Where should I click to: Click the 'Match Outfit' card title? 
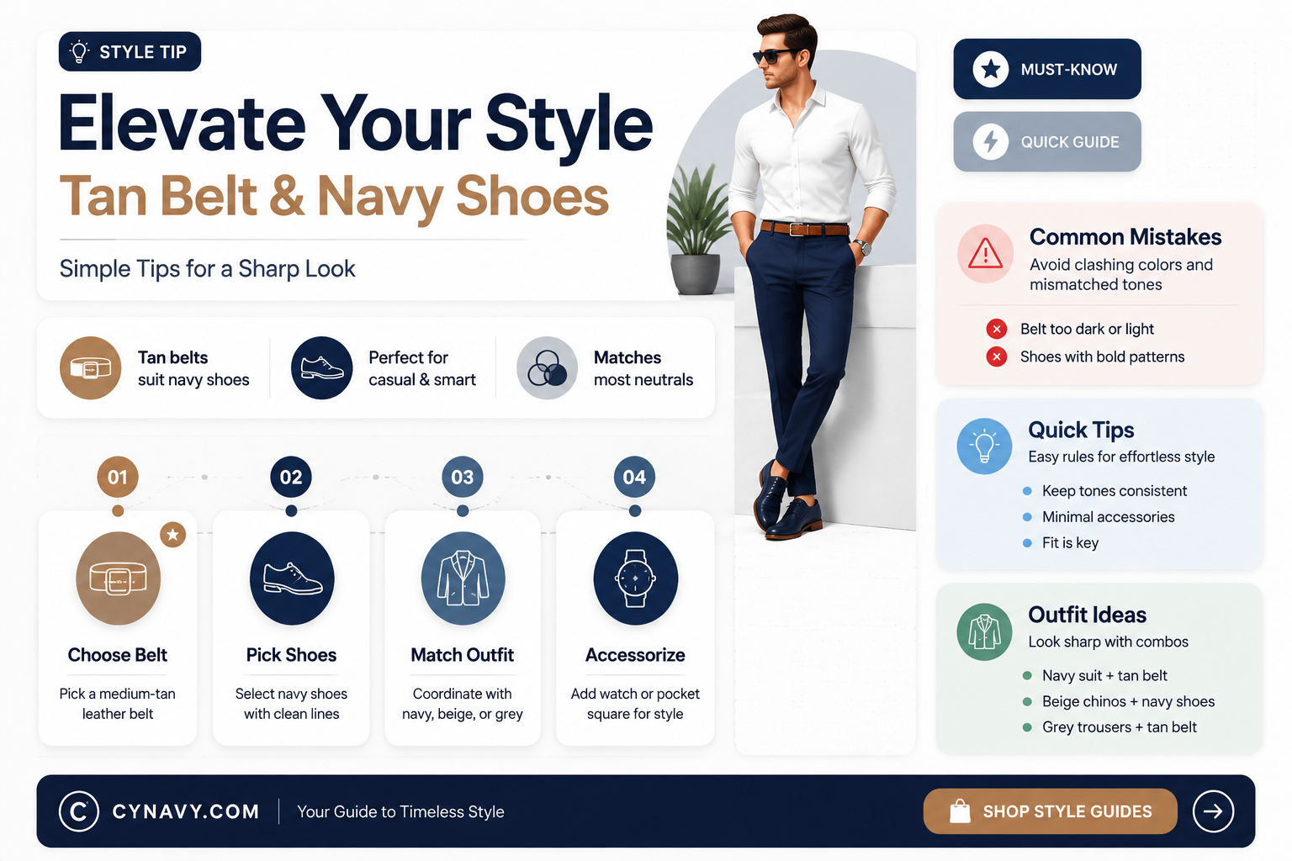click(463, 655)
